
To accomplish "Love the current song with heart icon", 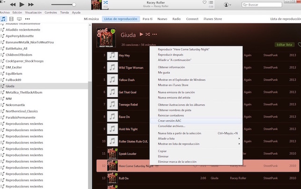I will (205, 2).
